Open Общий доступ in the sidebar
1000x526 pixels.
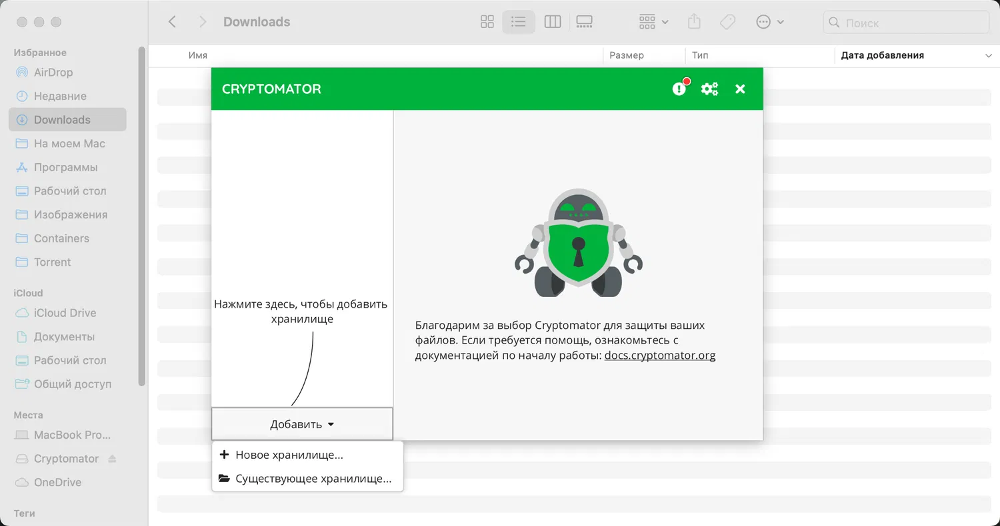(67, 384)
